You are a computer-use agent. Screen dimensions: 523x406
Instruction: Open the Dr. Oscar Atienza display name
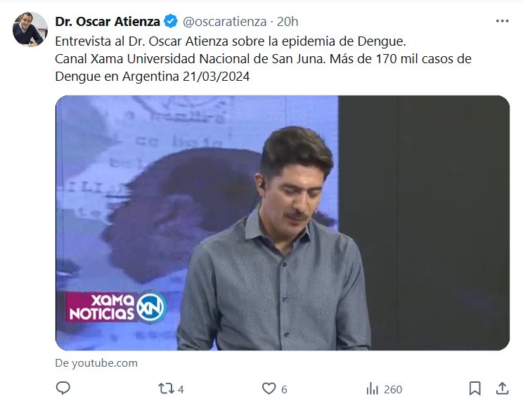point(108,21)
